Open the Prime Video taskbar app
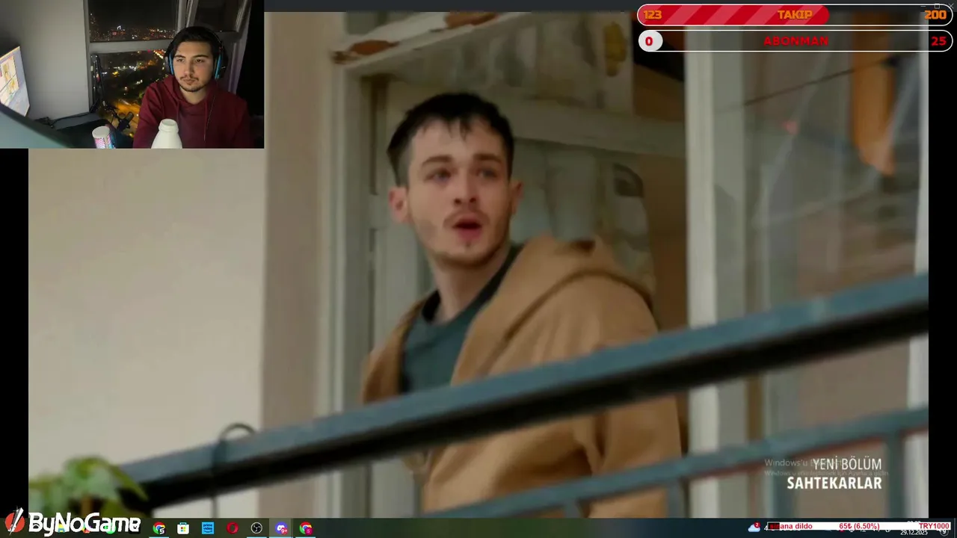Image resolution: width=957 pixels, height=538 pixels. pyautogui.click(x=208, y=528)
